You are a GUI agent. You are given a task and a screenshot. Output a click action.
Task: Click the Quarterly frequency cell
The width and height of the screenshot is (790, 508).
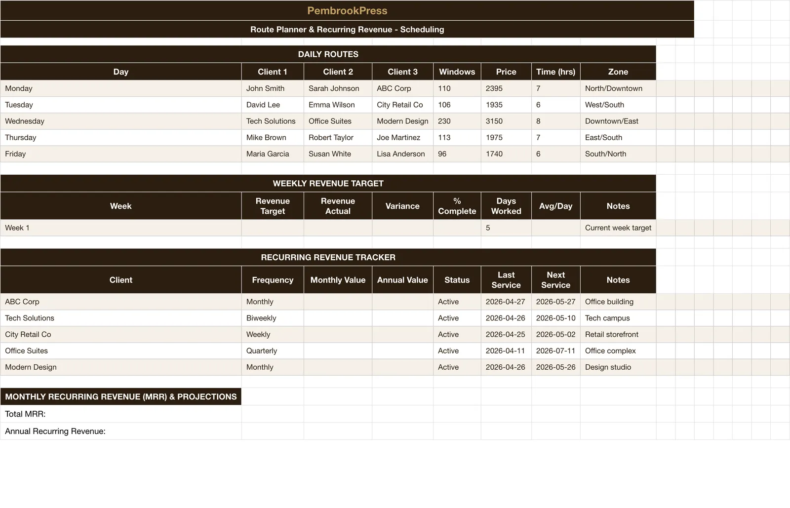tap(273, 351)
